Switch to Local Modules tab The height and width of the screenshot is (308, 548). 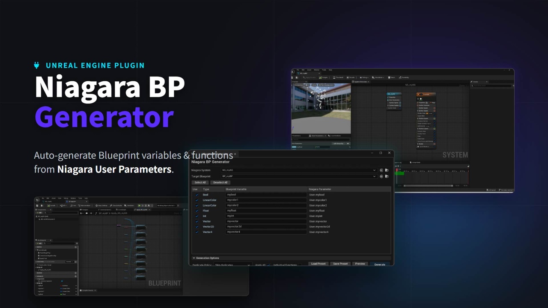(334, 136)
